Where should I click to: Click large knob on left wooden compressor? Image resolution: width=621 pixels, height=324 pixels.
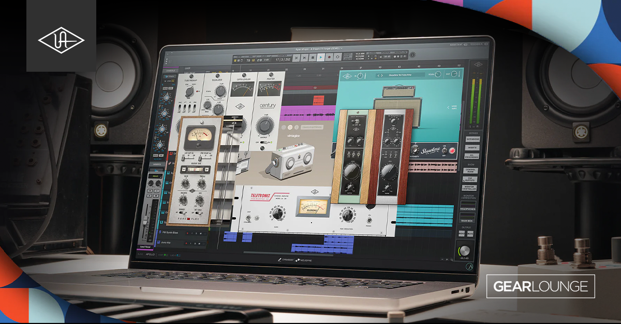click(352, 172)
